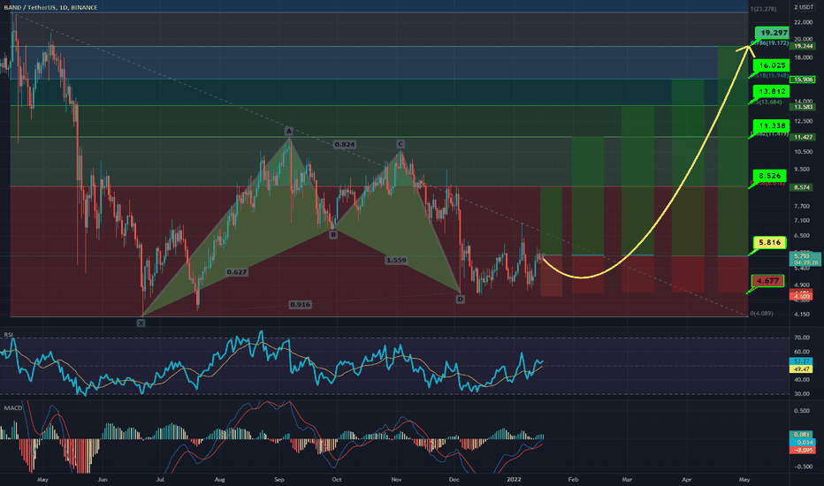Screen dimensions: 824x486
Task: Click the red 4.677 stop-loss label
Action: tap(767, 281)
